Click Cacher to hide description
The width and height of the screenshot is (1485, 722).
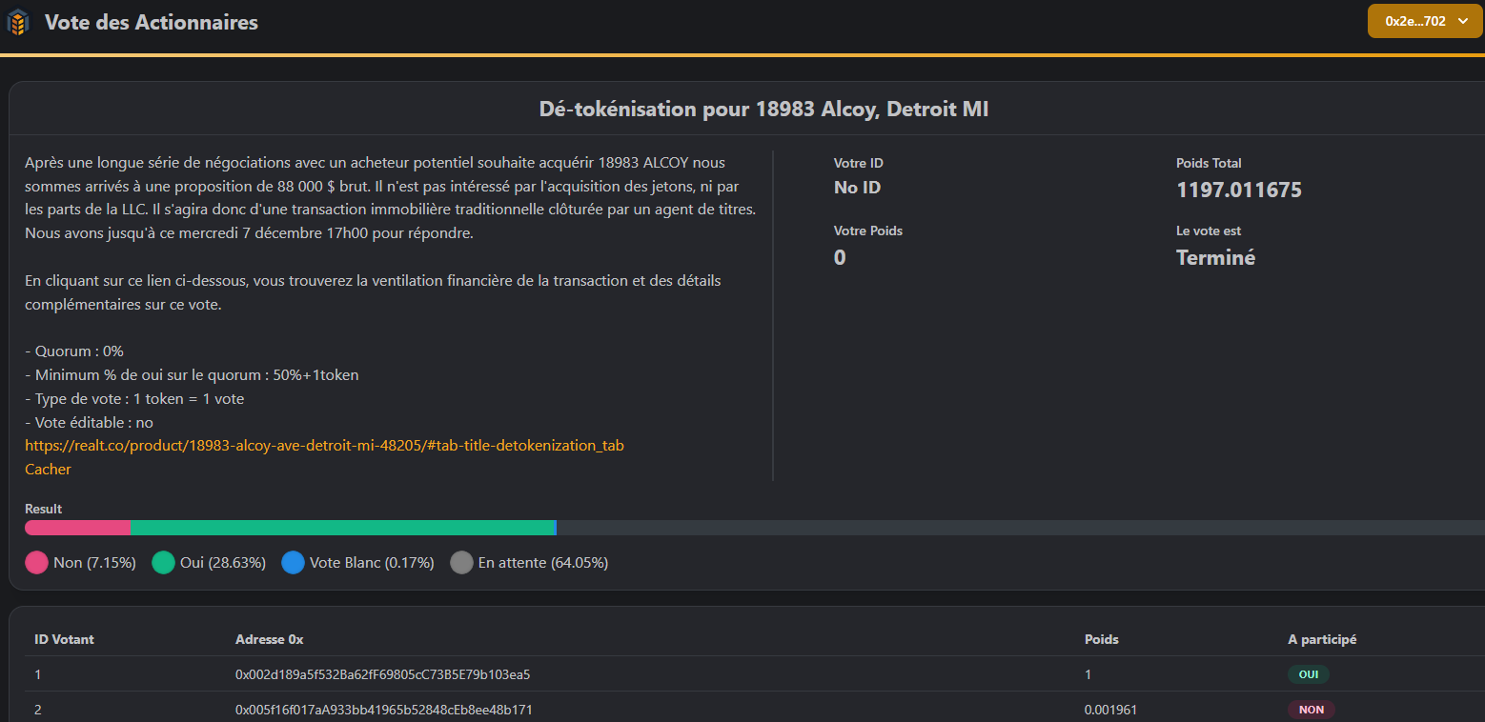[x=48, y=470]
